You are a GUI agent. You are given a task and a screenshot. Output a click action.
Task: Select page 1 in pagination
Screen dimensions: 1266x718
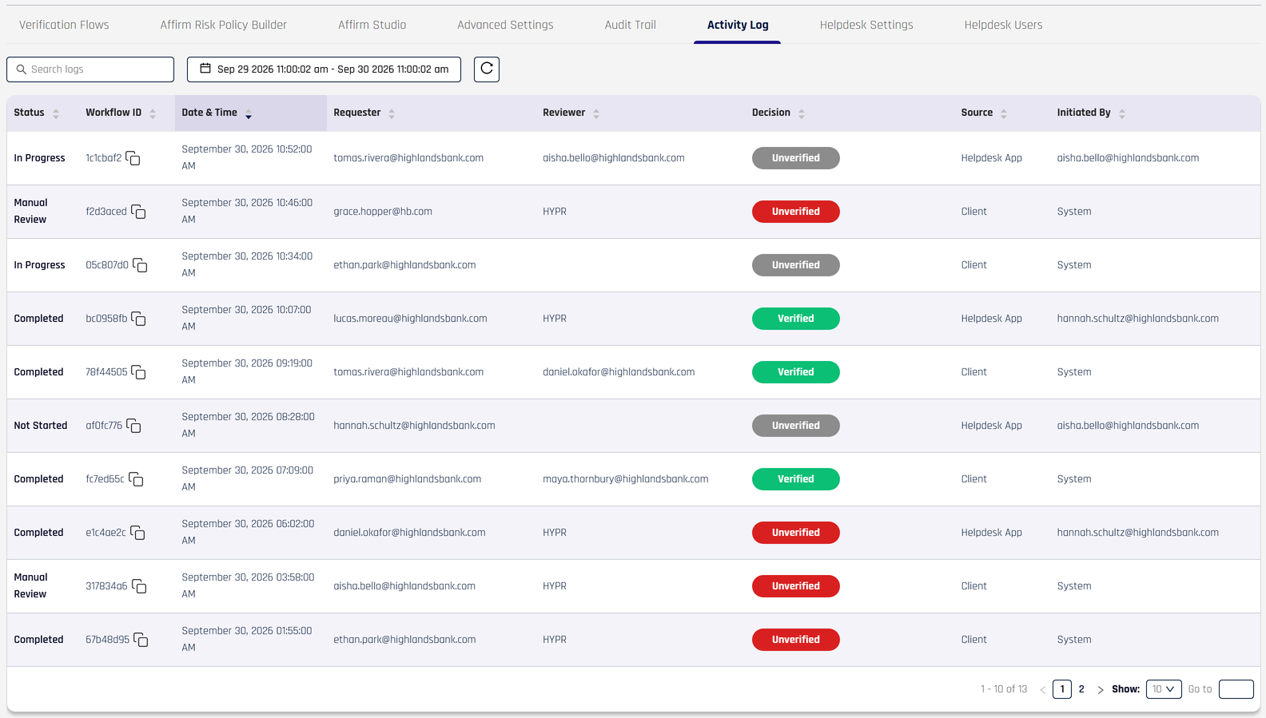click(1062, 689)
